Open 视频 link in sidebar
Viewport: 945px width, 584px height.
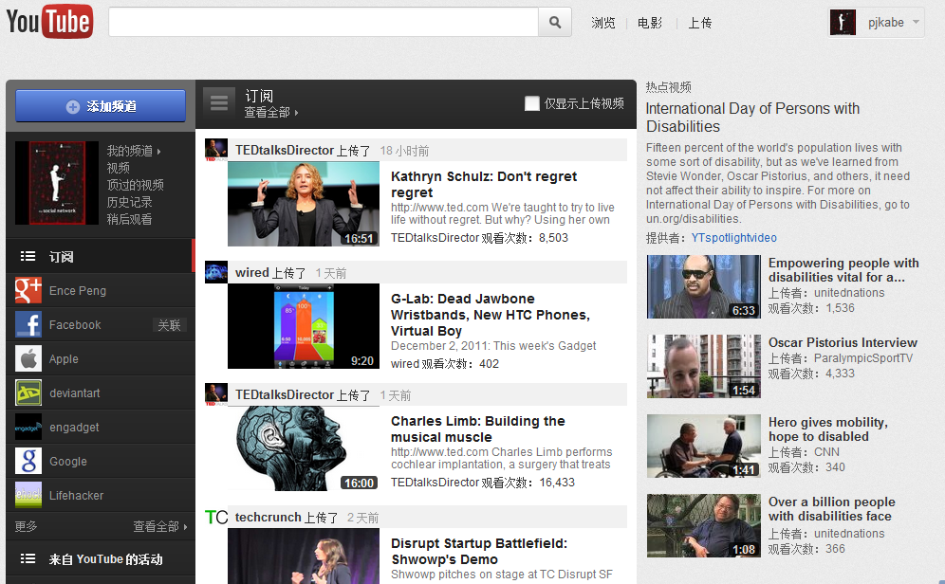point(118,168)
